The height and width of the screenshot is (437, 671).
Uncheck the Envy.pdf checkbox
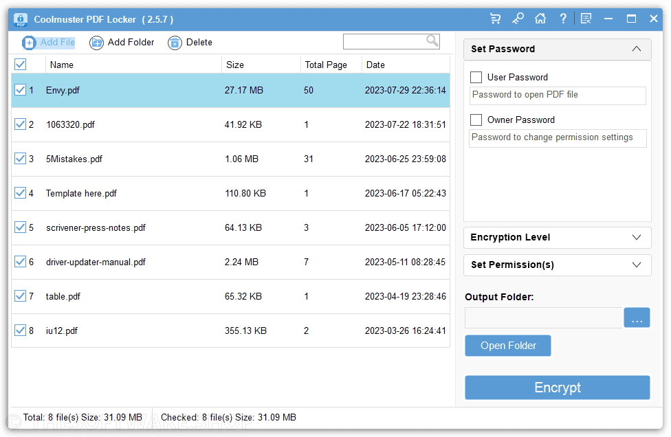(20, 90)
